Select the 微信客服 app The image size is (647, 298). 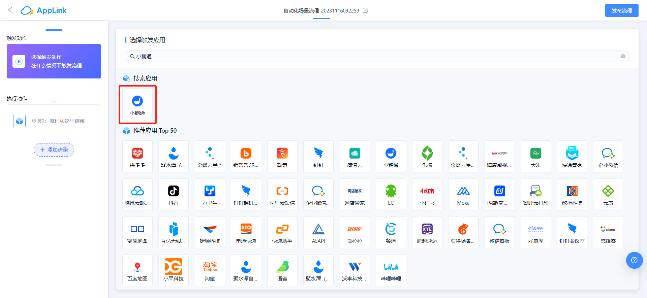point(500,232)
